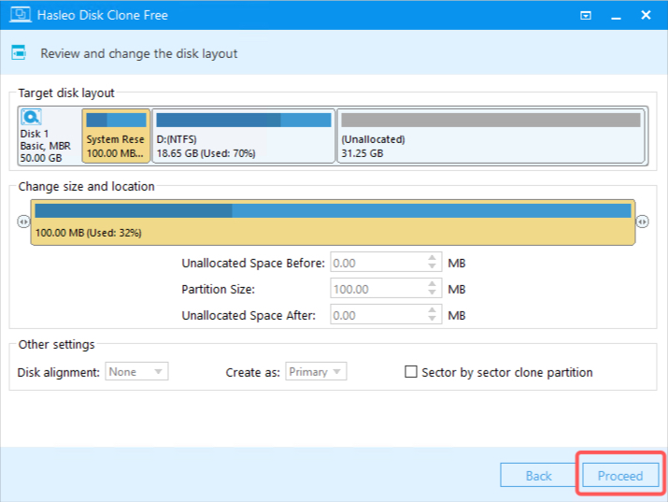Select the D:(NTFS) 18.65 GB partition

click(244, 136)
